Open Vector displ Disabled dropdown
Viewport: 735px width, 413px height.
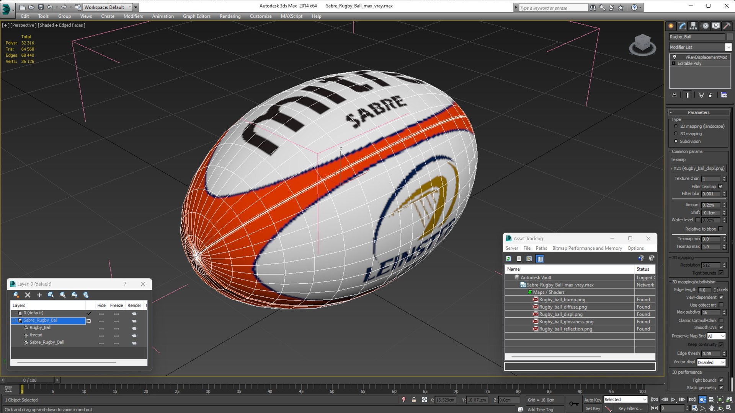(x=711, y=362)
